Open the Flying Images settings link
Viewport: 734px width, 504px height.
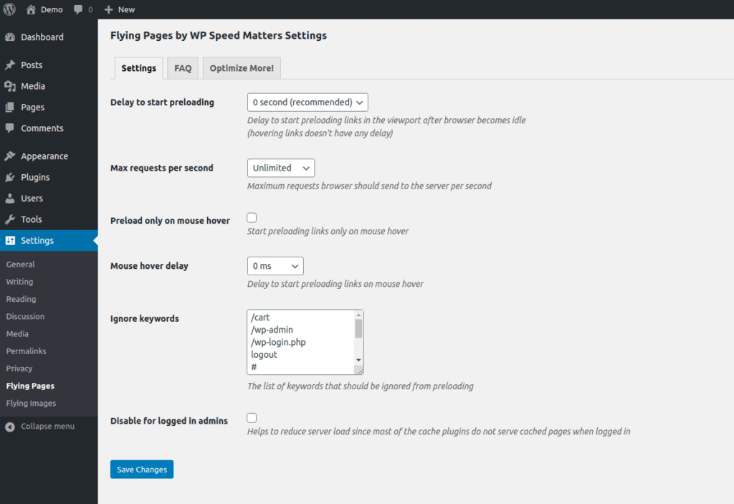[32, 403]
